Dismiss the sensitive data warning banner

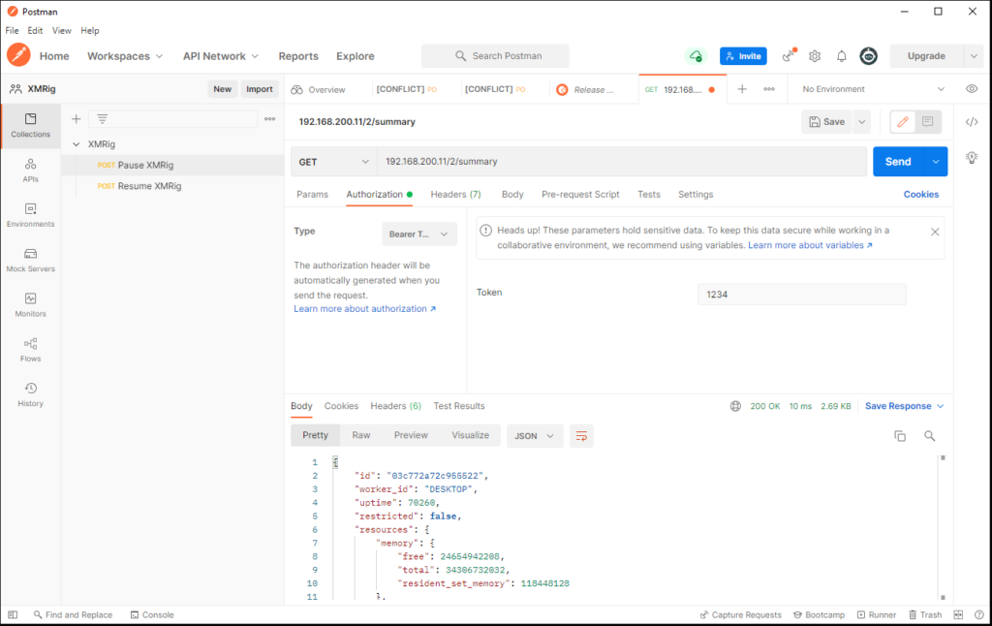pos(935,232)
